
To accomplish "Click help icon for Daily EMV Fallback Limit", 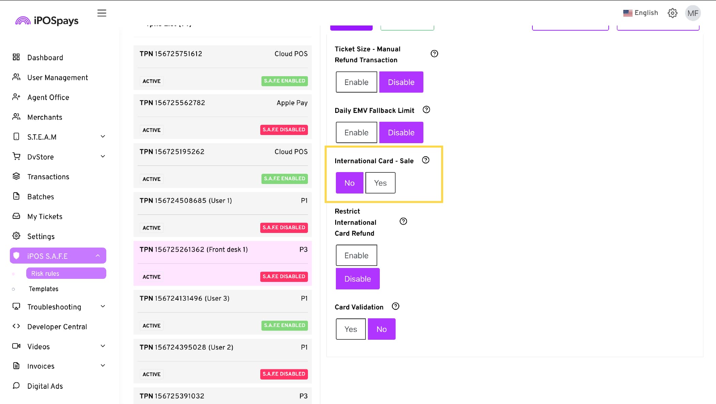I will (426, 110).
